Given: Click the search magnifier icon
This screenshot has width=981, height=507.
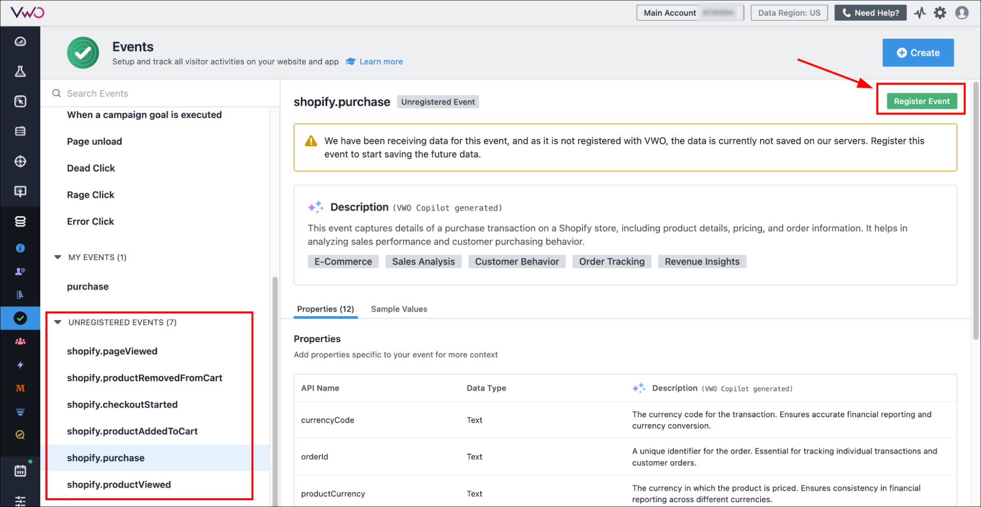Looking at the screenshot, I should pyautogui.click(x=56, y=93).
